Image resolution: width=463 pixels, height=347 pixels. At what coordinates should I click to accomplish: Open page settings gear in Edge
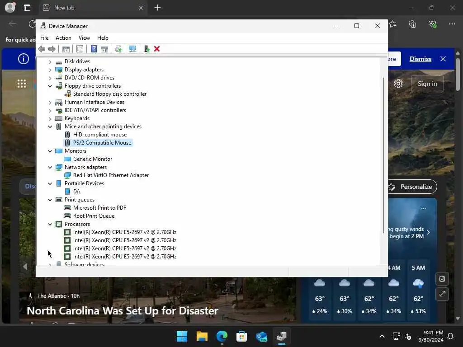click(398, 84)
